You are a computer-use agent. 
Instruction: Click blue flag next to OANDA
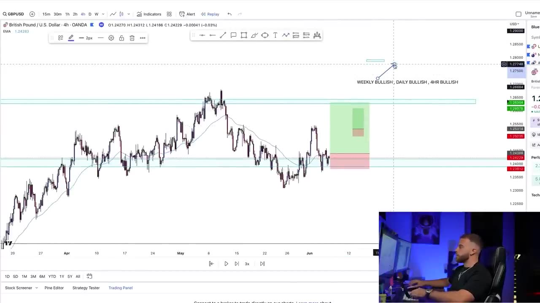pyautogui.click(x=92, y=25)
